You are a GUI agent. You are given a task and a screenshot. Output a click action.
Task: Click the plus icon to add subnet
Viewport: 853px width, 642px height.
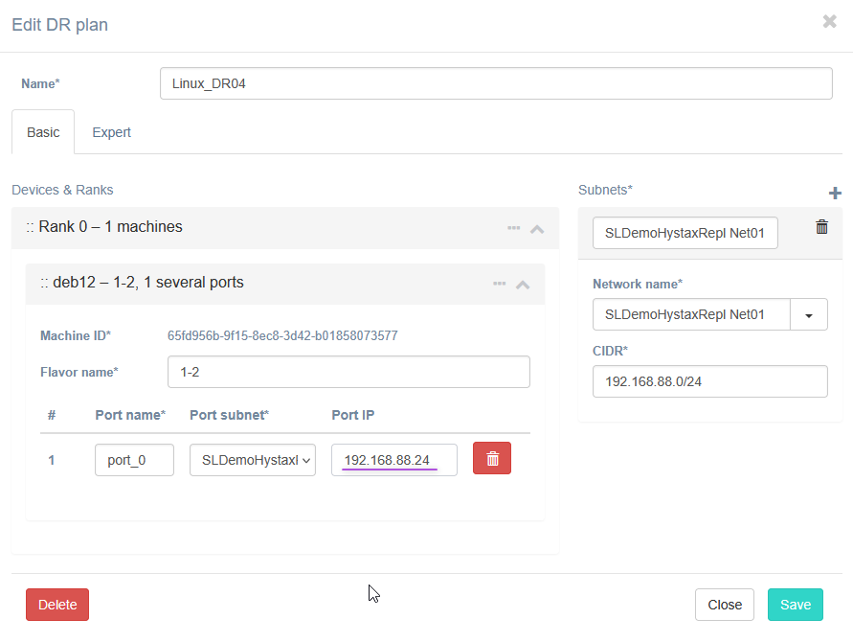pyautogui.click(x=835, y=194)
